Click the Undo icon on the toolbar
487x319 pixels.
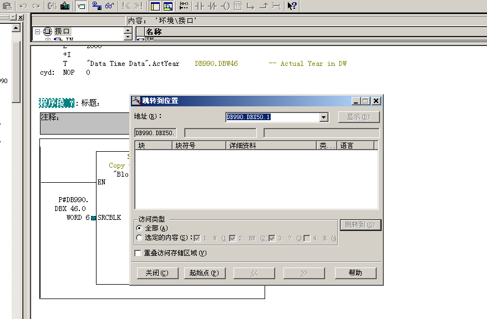point(24,6)
